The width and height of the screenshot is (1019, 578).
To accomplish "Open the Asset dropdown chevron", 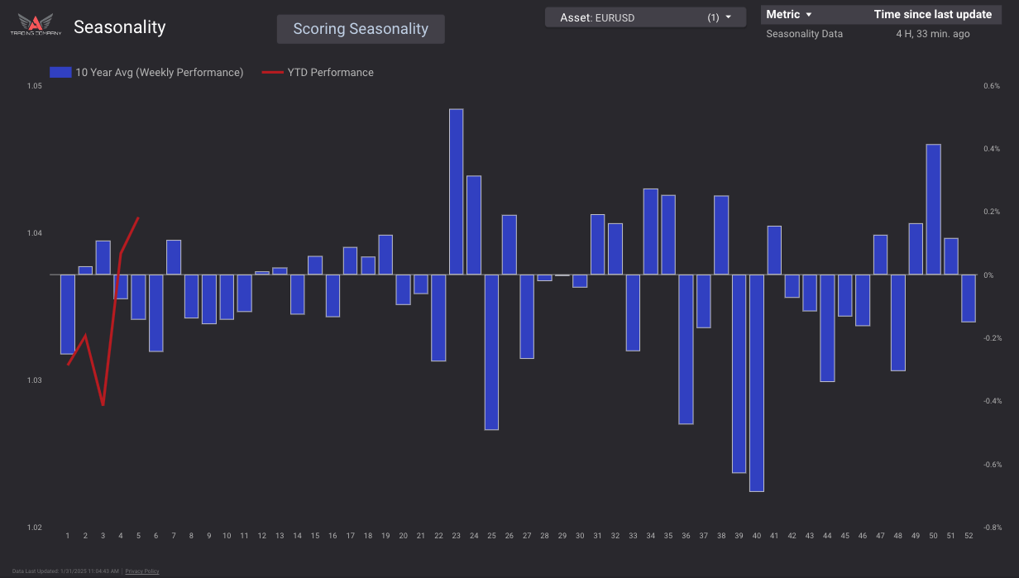I will click(x=727, y=17).
